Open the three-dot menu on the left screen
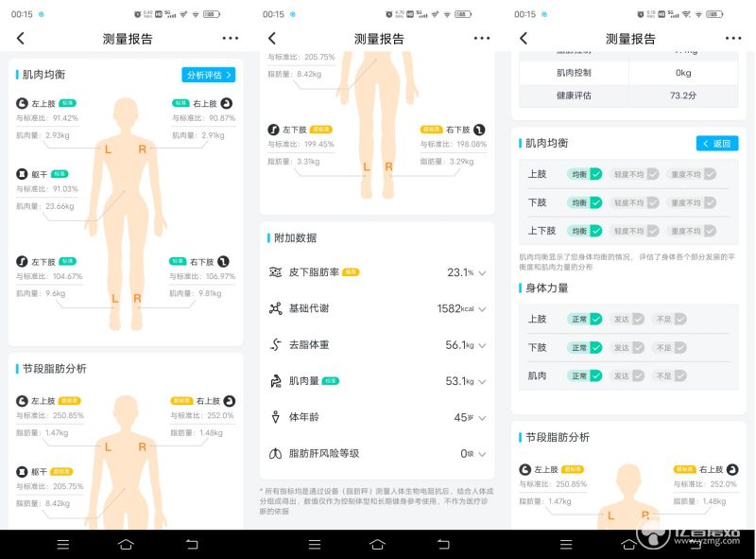The width and height of the screenshot is (756, 559). 230,38
